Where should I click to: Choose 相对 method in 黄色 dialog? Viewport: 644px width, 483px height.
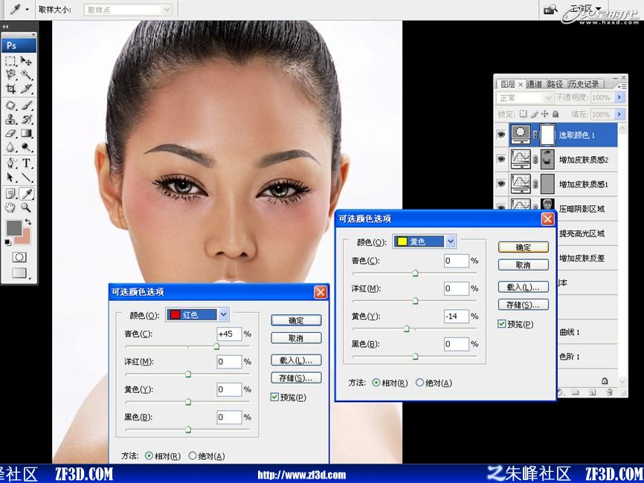(x=376, y=383)
